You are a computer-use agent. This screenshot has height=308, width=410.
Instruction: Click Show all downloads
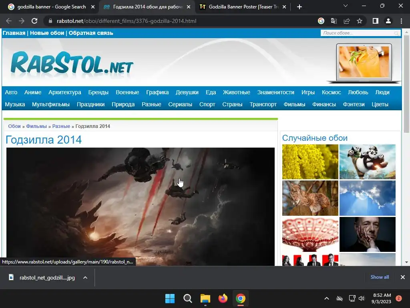click(x=380, y=277)
